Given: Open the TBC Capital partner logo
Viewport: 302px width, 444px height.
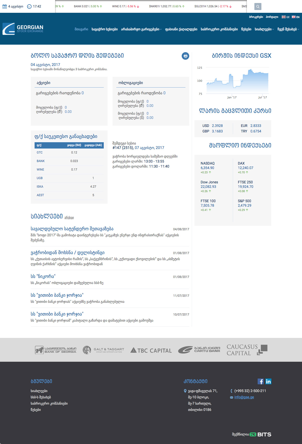Looking at the screenshot, I should point(151,350).
